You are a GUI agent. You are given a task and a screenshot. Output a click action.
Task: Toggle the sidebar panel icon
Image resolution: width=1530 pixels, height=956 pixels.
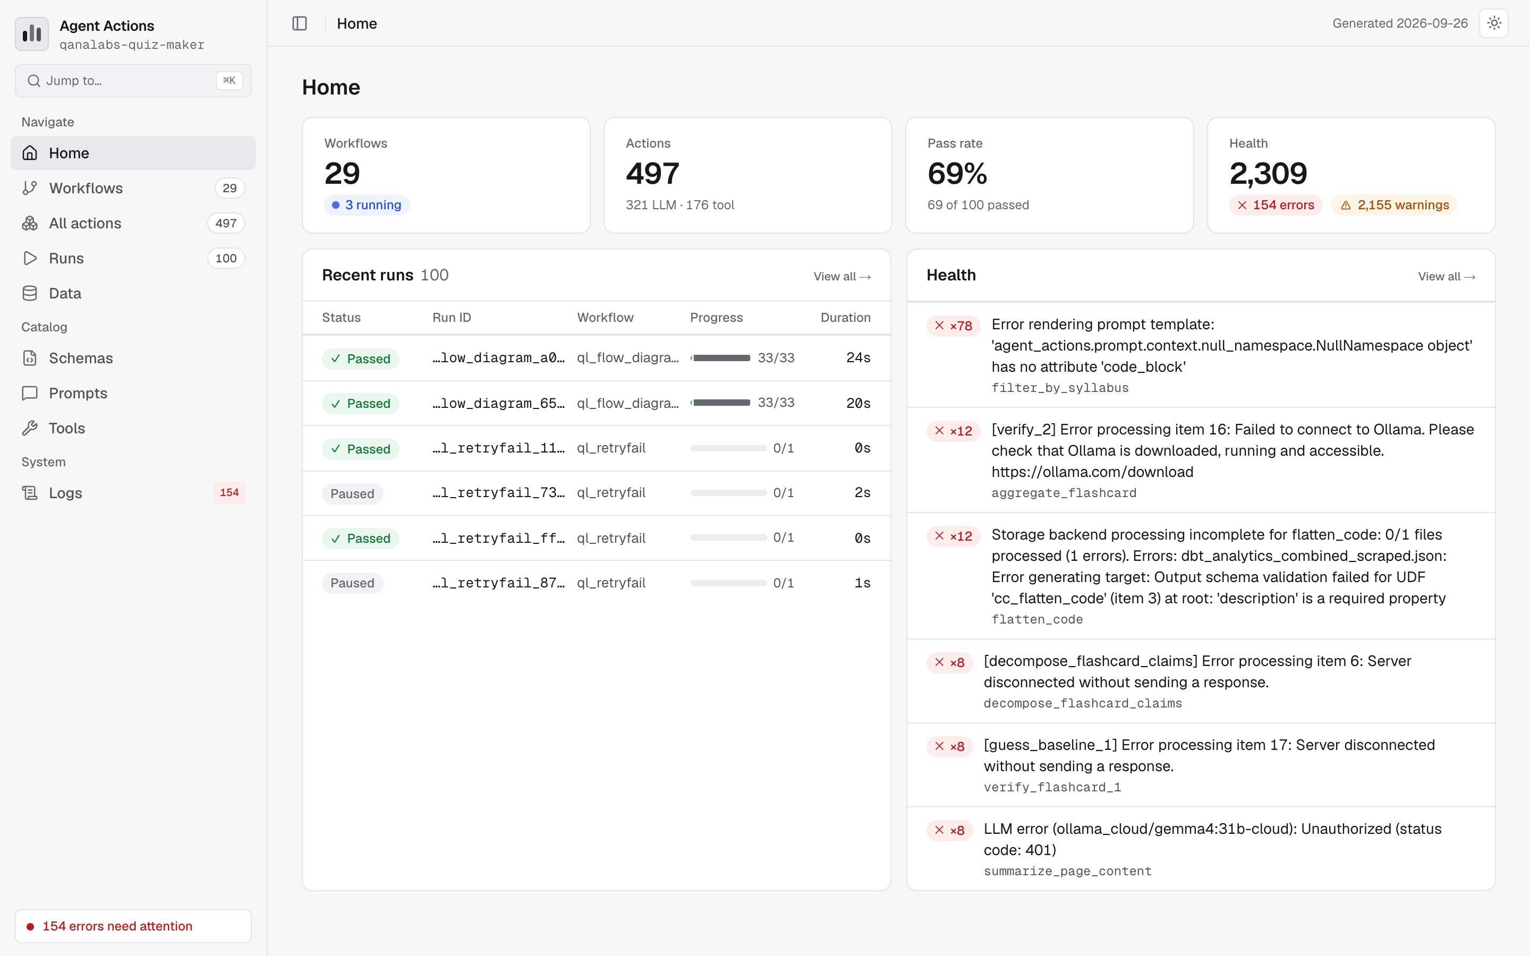pyautogui.click(x=300, y=23)
